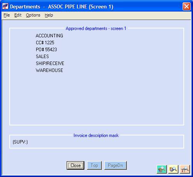The width and height of the screenshot is (193, 177).
Task: Close the Departments window with red X
Action: (186, 6)
